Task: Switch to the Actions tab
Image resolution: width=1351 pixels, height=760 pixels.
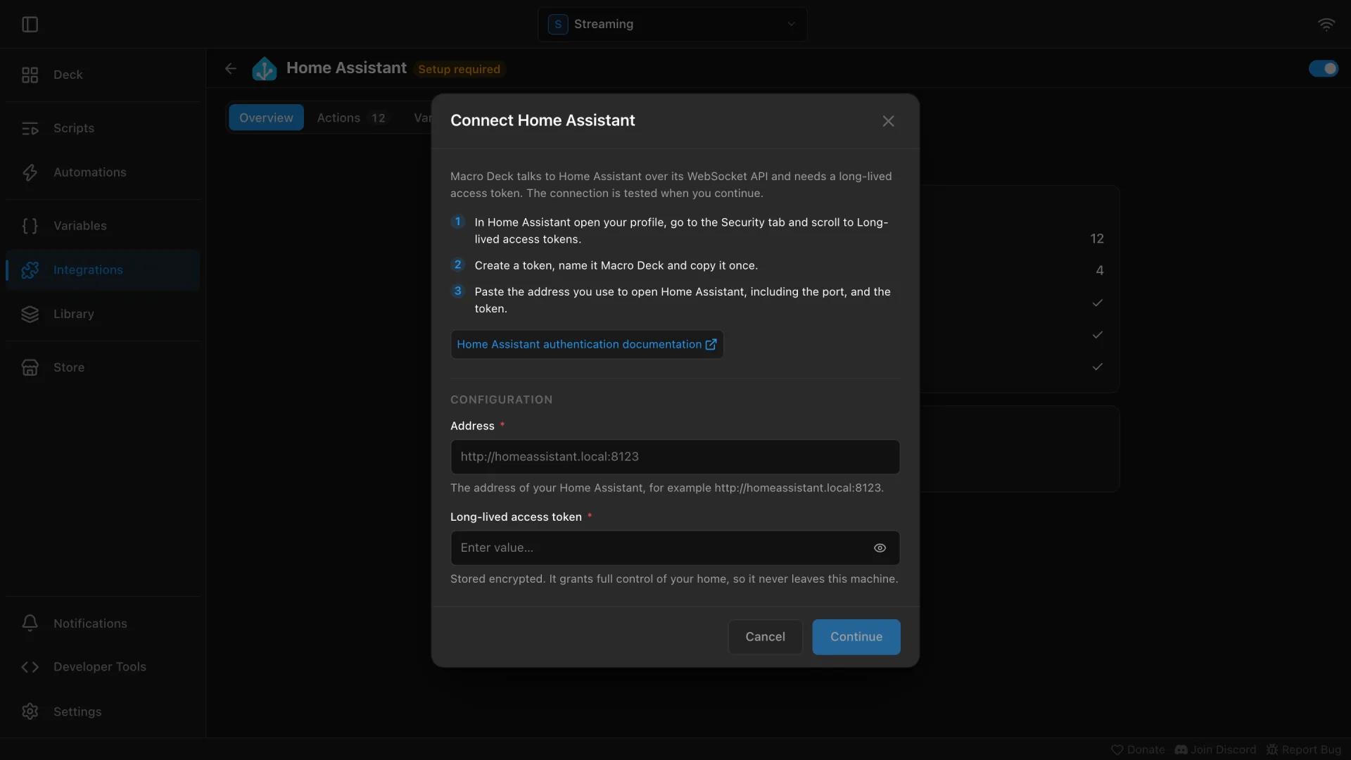Action: 351,118
